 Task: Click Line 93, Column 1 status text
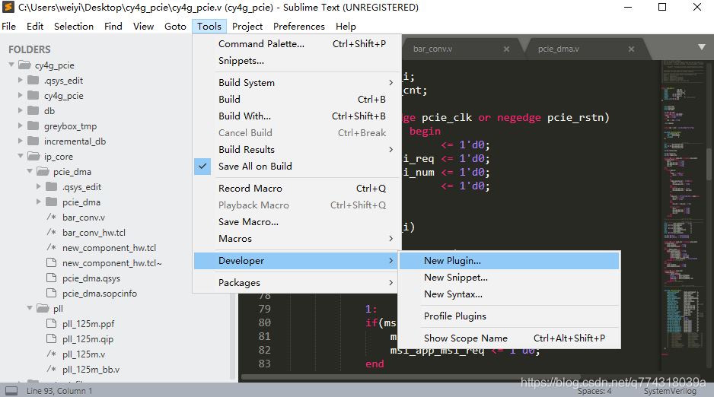coord(59,391)
